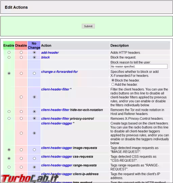Open the client-header-tagger * link
The width and height of the screenshot is (173, 183).
coord(57,123)
